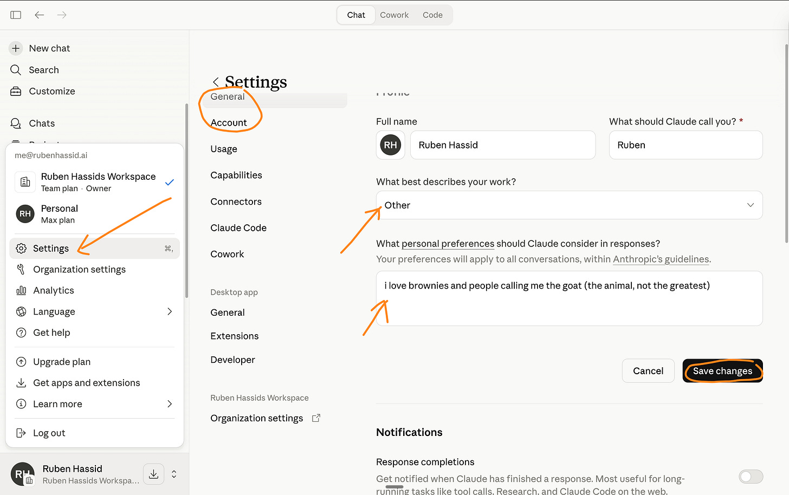Click the workspace building icon
This screenshot has height=495, width=789.
(x=25, y=182)
